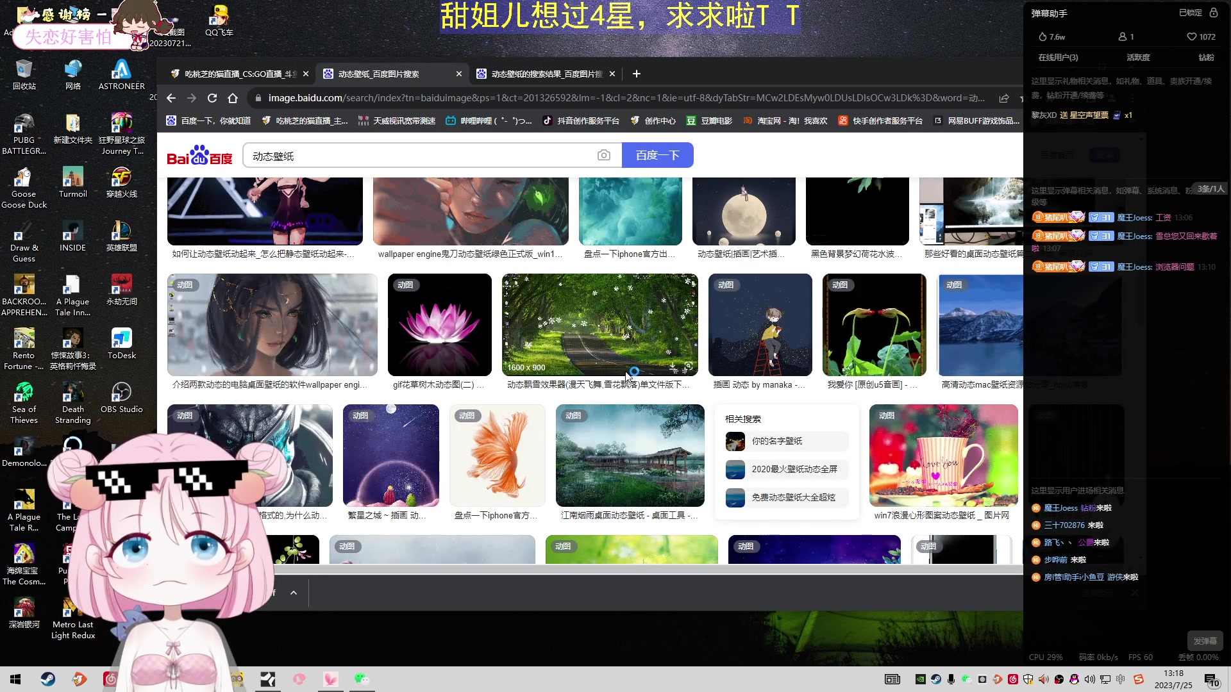Open WeChat from the taskbar
Image resolution: width=1231 pixels, height=692 pixels.
point(362,679)
